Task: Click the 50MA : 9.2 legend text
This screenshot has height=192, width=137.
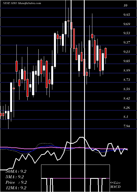Action: tap(16, 171)
